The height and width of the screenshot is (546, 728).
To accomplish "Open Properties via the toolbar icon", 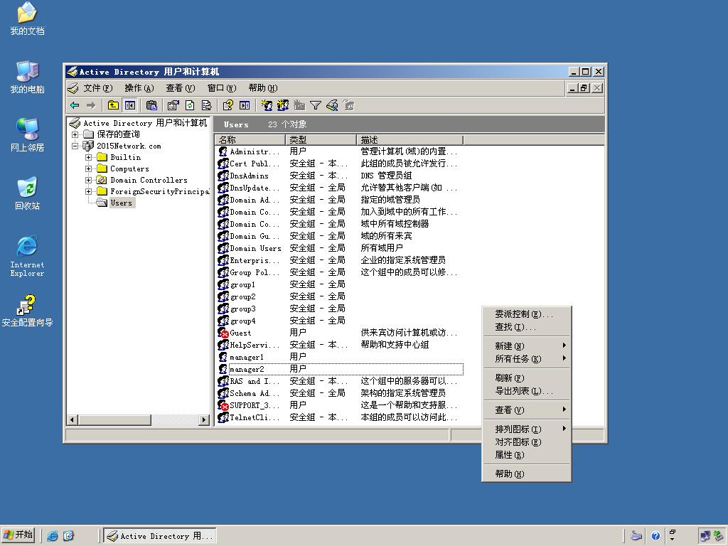I will 173,105.
